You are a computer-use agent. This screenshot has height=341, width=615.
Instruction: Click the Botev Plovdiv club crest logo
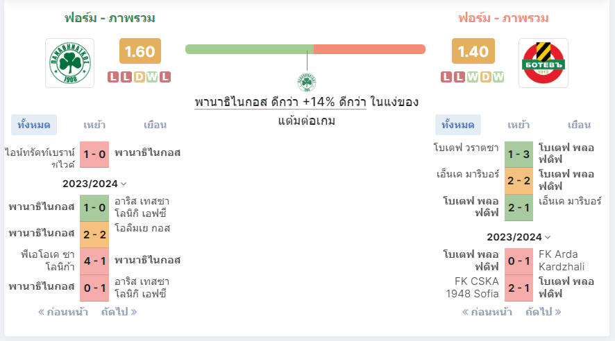[544, 63]
